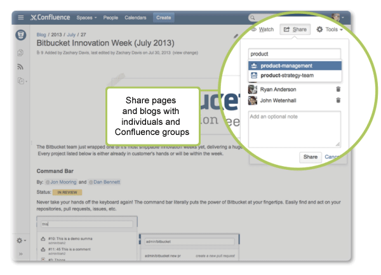The width and height of the screenshot is (381, 275).
Task: Click the Create button
Action: click(164, 18)
